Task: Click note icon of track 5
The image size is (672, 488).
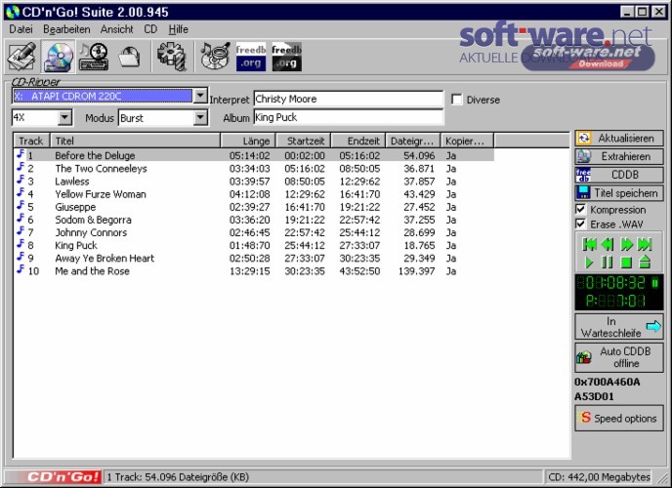Action: (x=20, y=206)
